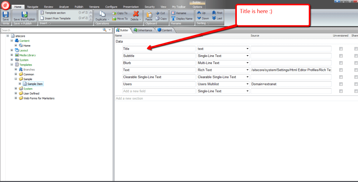Open the Users Multilist type dropdown
The width and height of the screenshot is (358, 182).
click(x=248, y=84)
